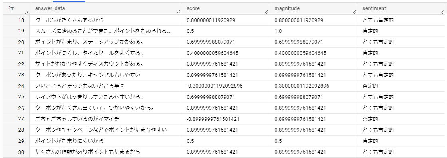
Task: Click answer 'いいところとそうでもないところ半々'
Action: click(x=79, y=86)
